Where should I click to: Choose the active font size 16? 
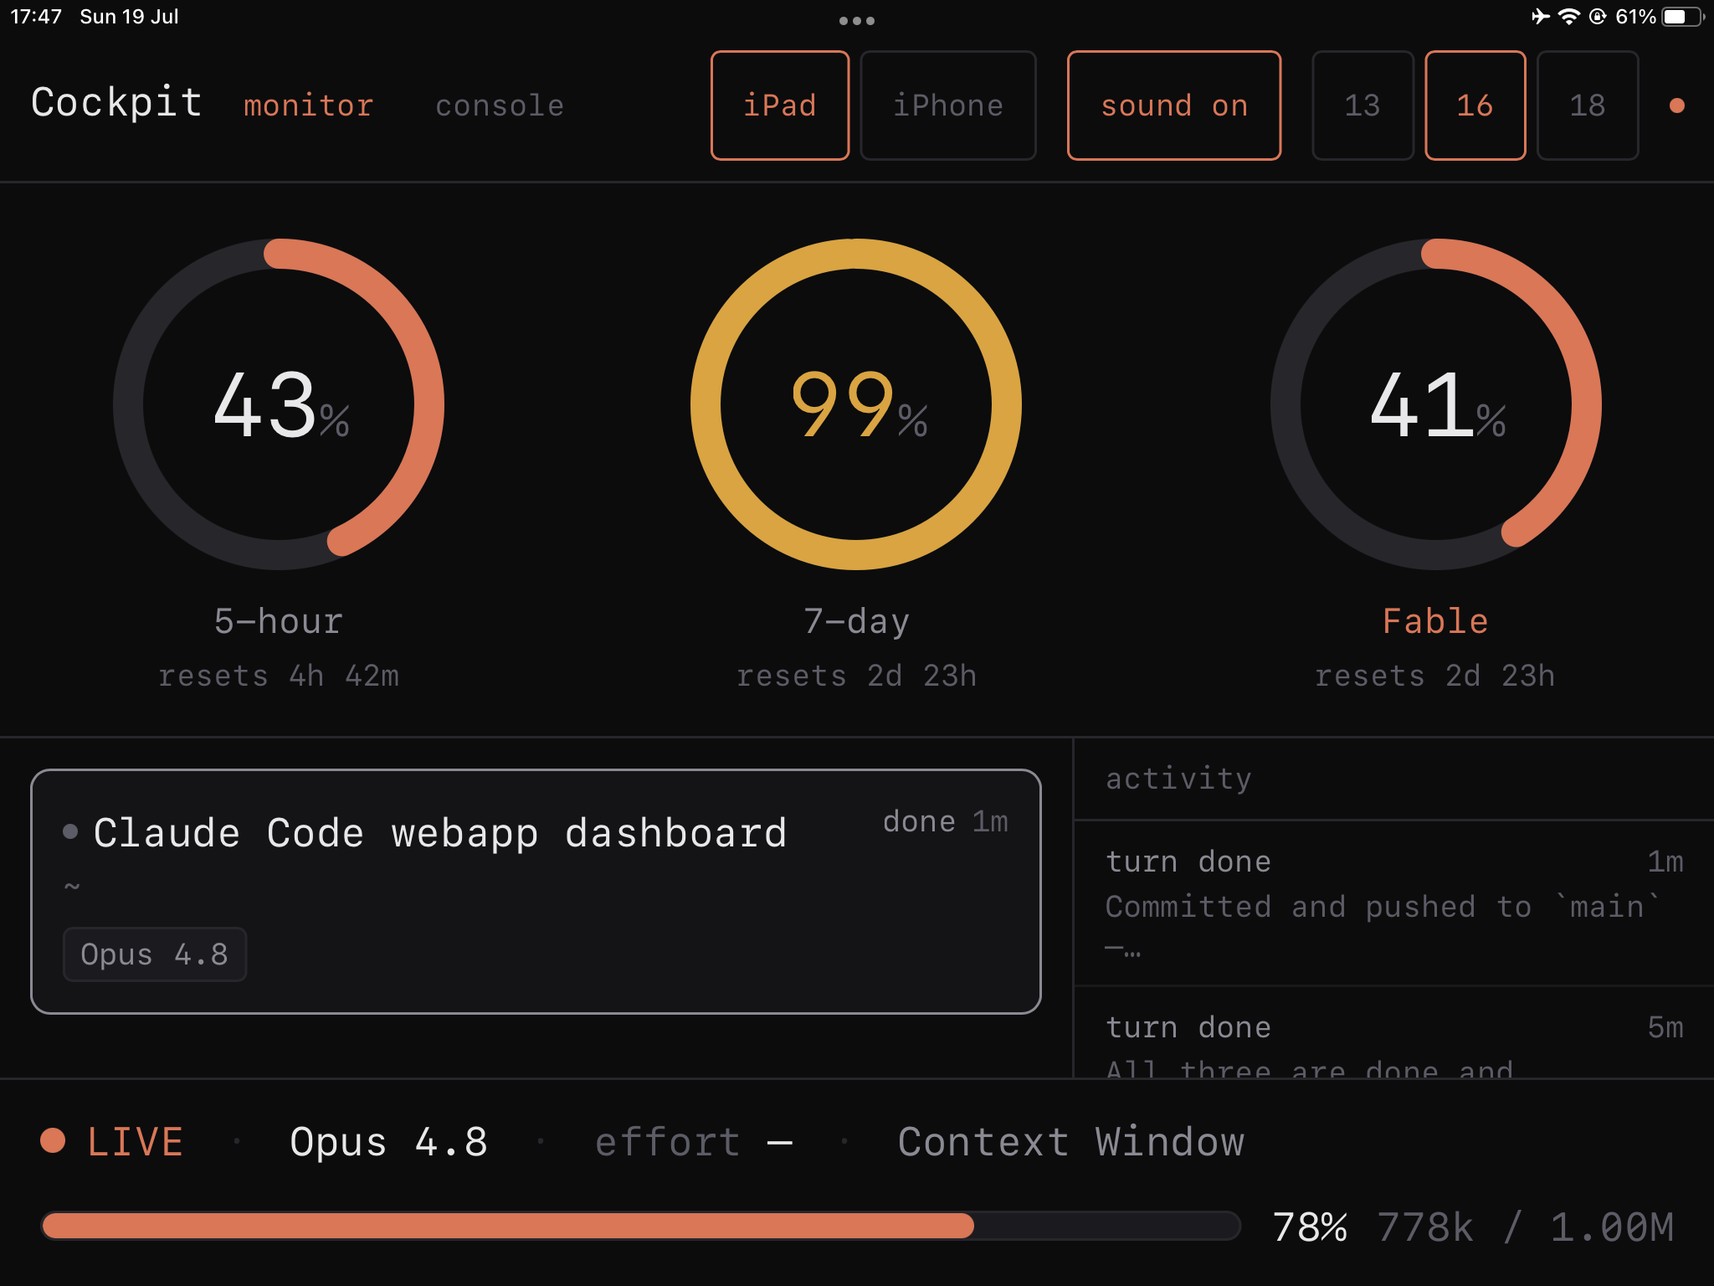point(1475,105)
